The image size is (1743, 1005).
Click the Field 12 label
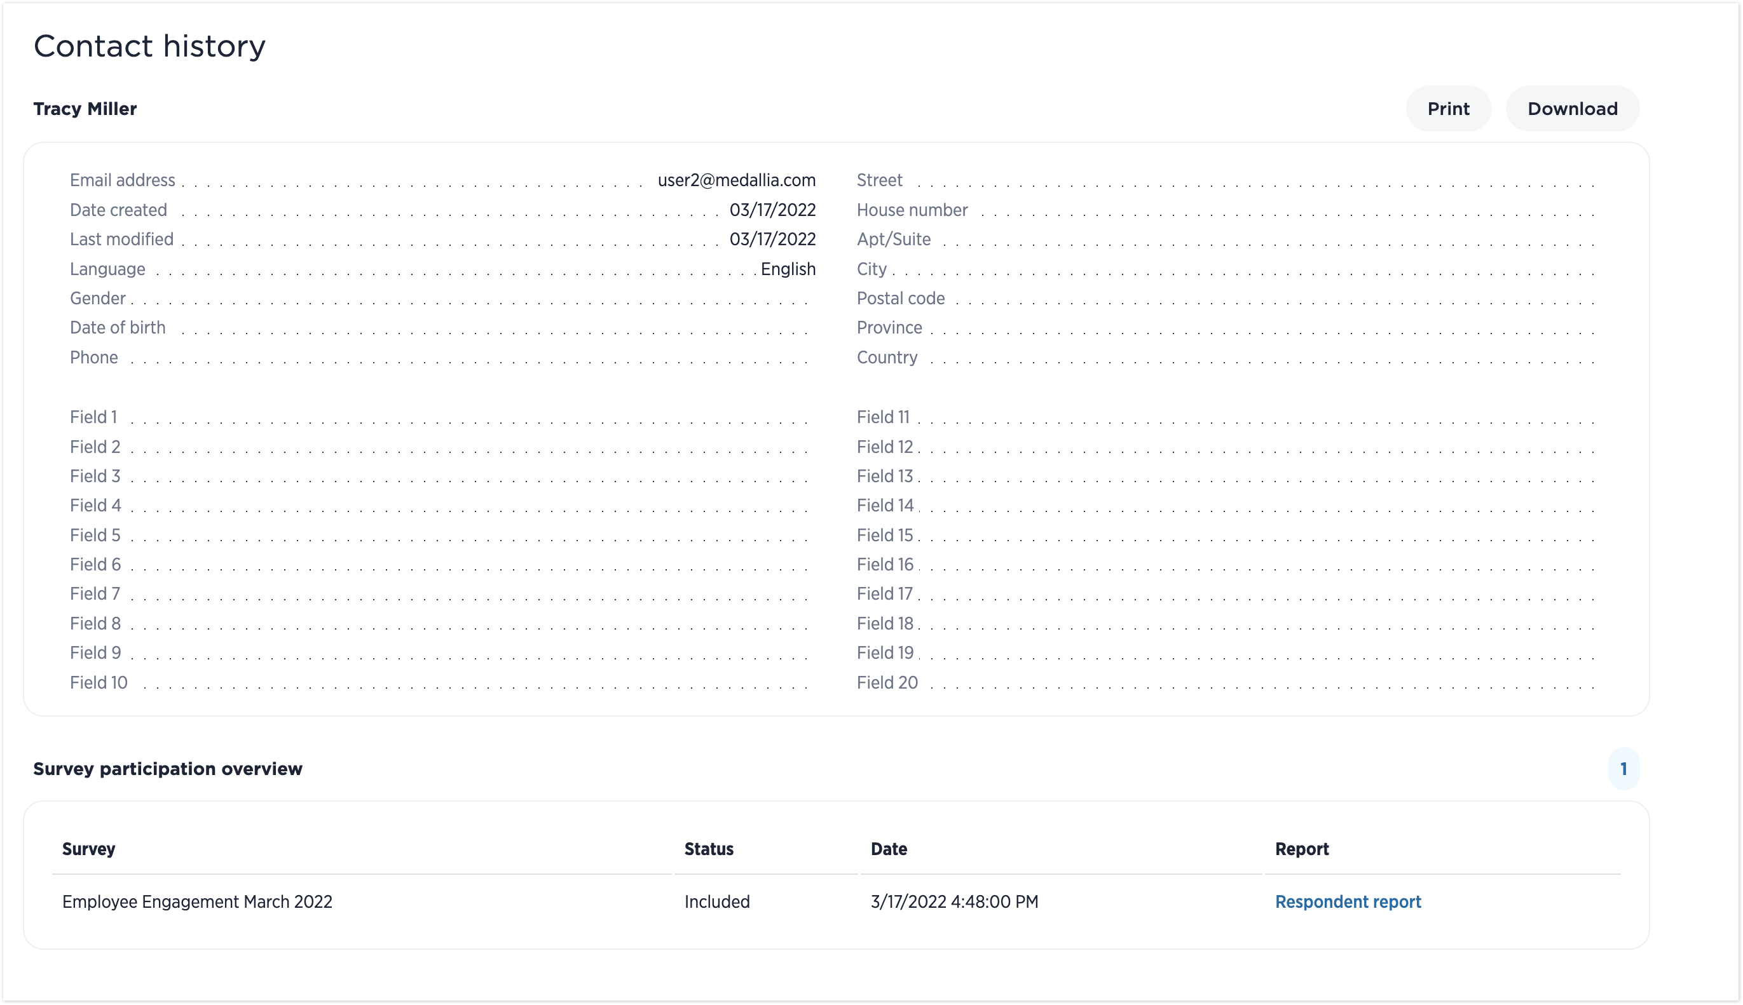885,447
